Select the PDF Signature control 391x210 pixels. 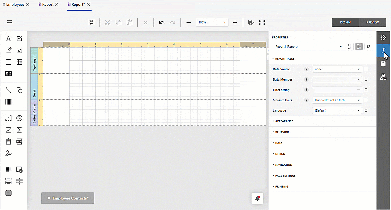tap(8, 153)
